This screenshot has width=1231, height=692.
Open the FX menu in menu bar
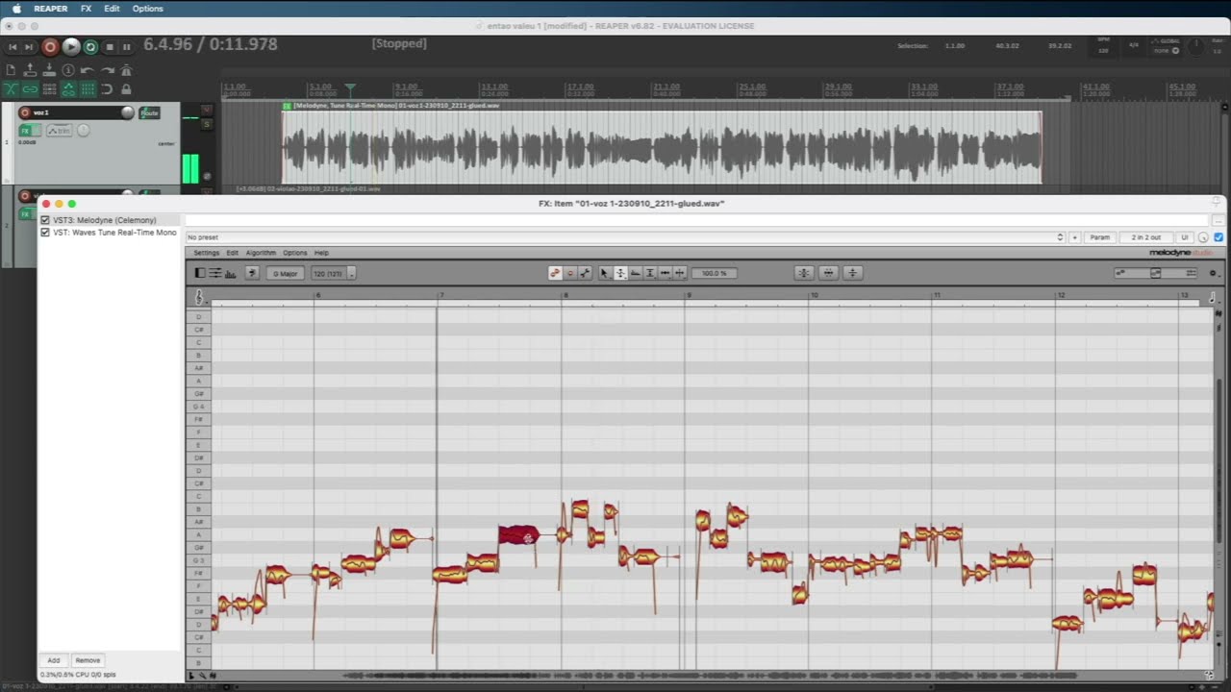pos(86,8)
